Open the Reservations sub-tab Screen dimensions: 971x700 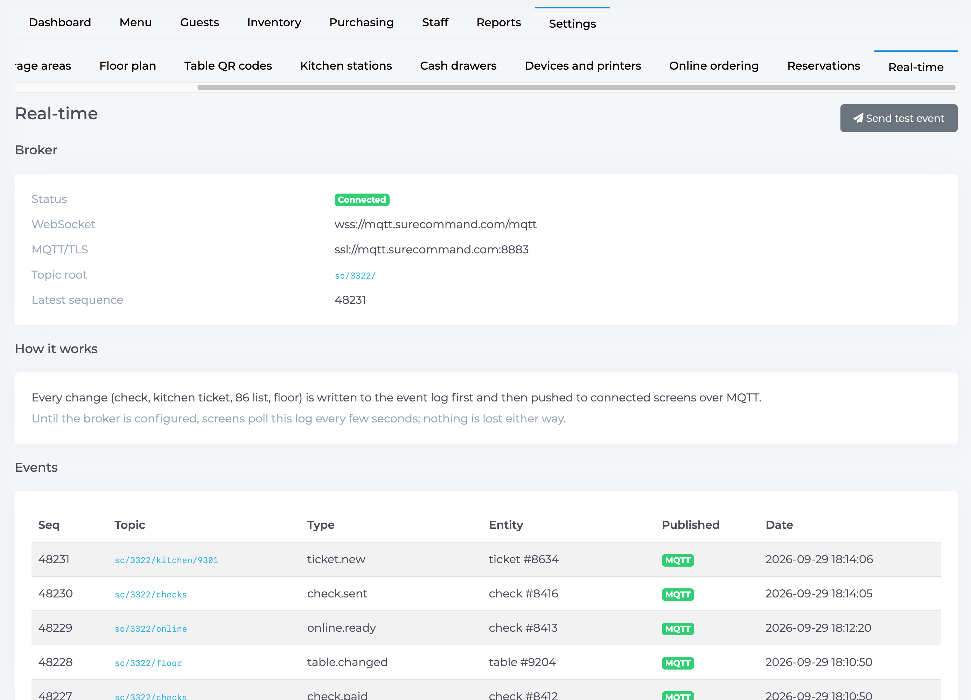point(823,66)
